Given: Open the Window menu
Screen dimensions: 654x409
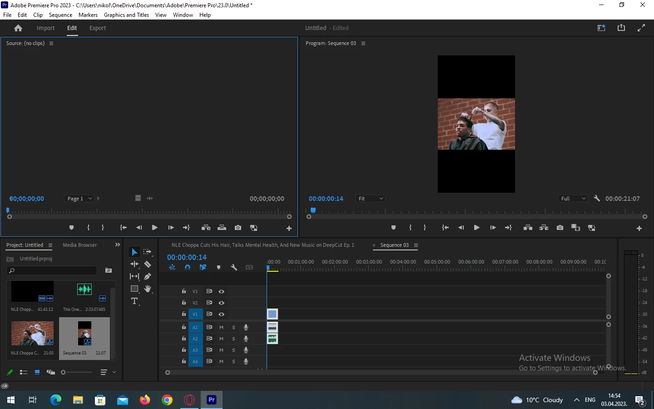Looking at the screenshot, I should tap(183, 15).
